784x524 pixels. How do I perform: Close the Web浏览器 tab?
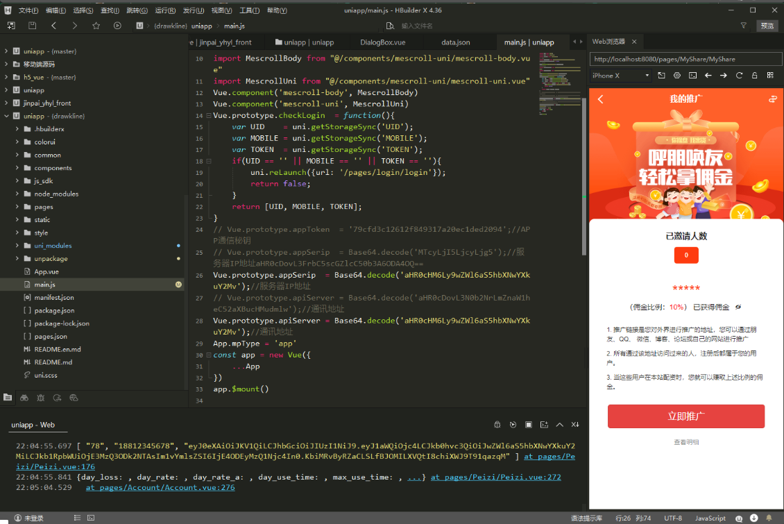634,42
